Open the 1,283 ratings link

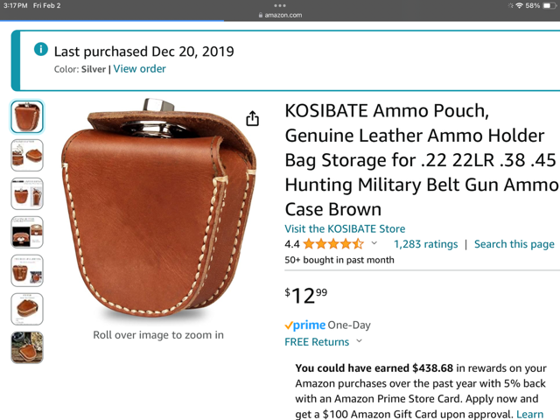[x=426, y=244]
